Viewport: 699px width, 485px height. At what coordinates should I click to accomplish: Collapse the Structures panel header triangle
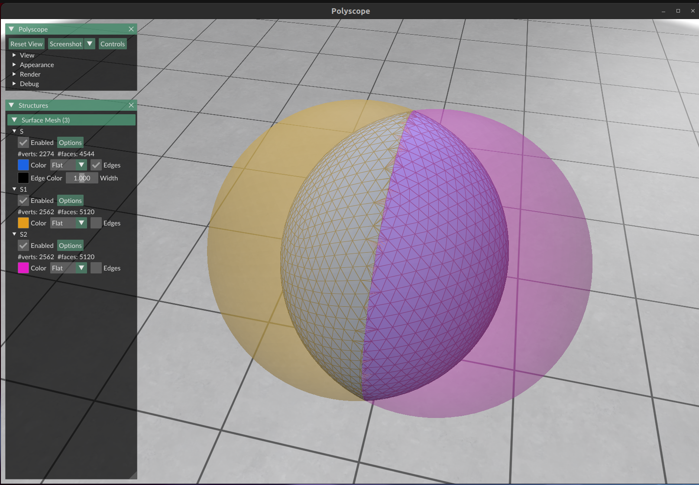12,105
